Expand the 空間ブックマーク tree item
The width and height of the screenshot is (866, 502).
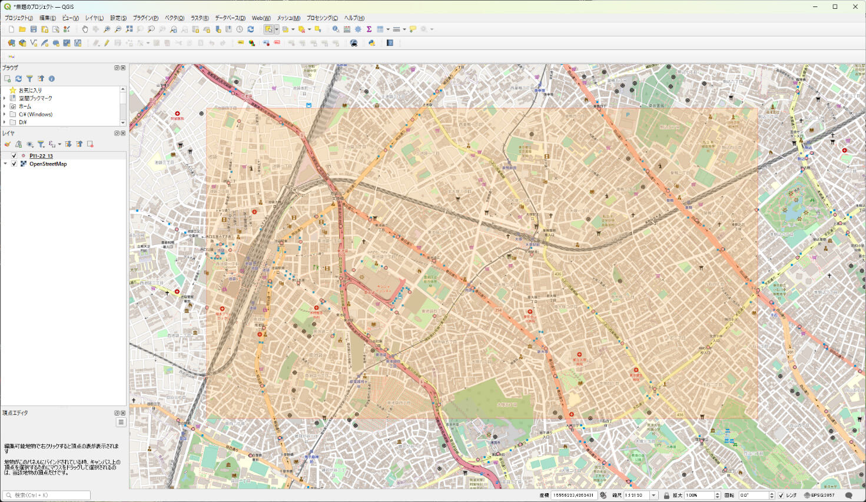pyautogui.click(x=5, y=98)
